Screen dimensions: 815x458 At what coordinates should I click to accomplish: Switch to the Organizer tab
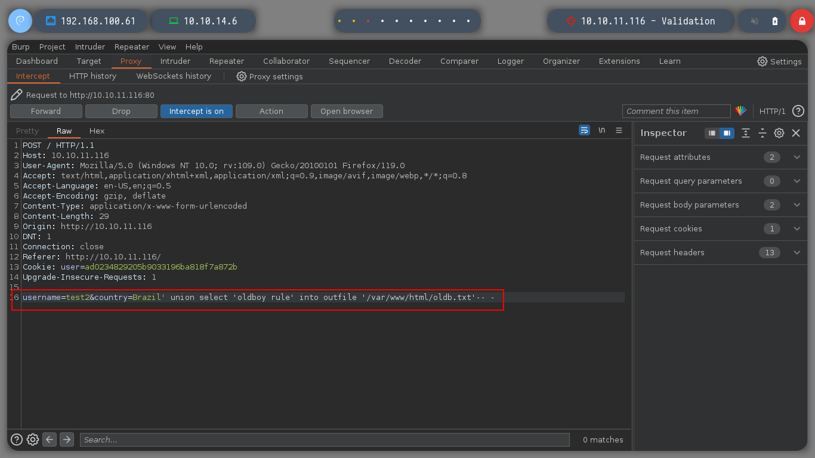(561, 61)
